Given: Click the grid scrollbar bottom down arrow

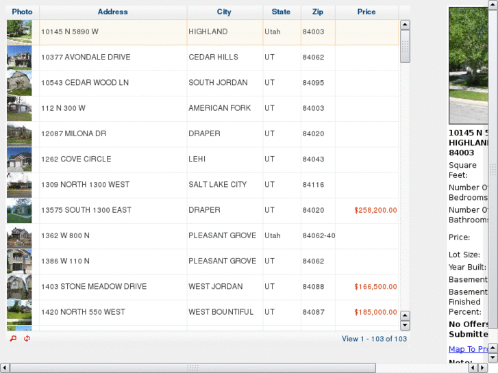Looking at the screenshot, I should 405,325.
